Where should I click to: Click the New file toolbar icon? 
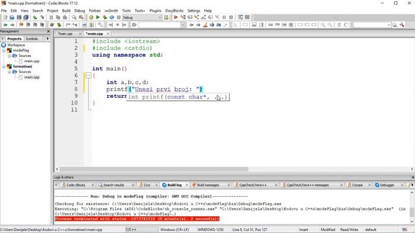point(5,17)
